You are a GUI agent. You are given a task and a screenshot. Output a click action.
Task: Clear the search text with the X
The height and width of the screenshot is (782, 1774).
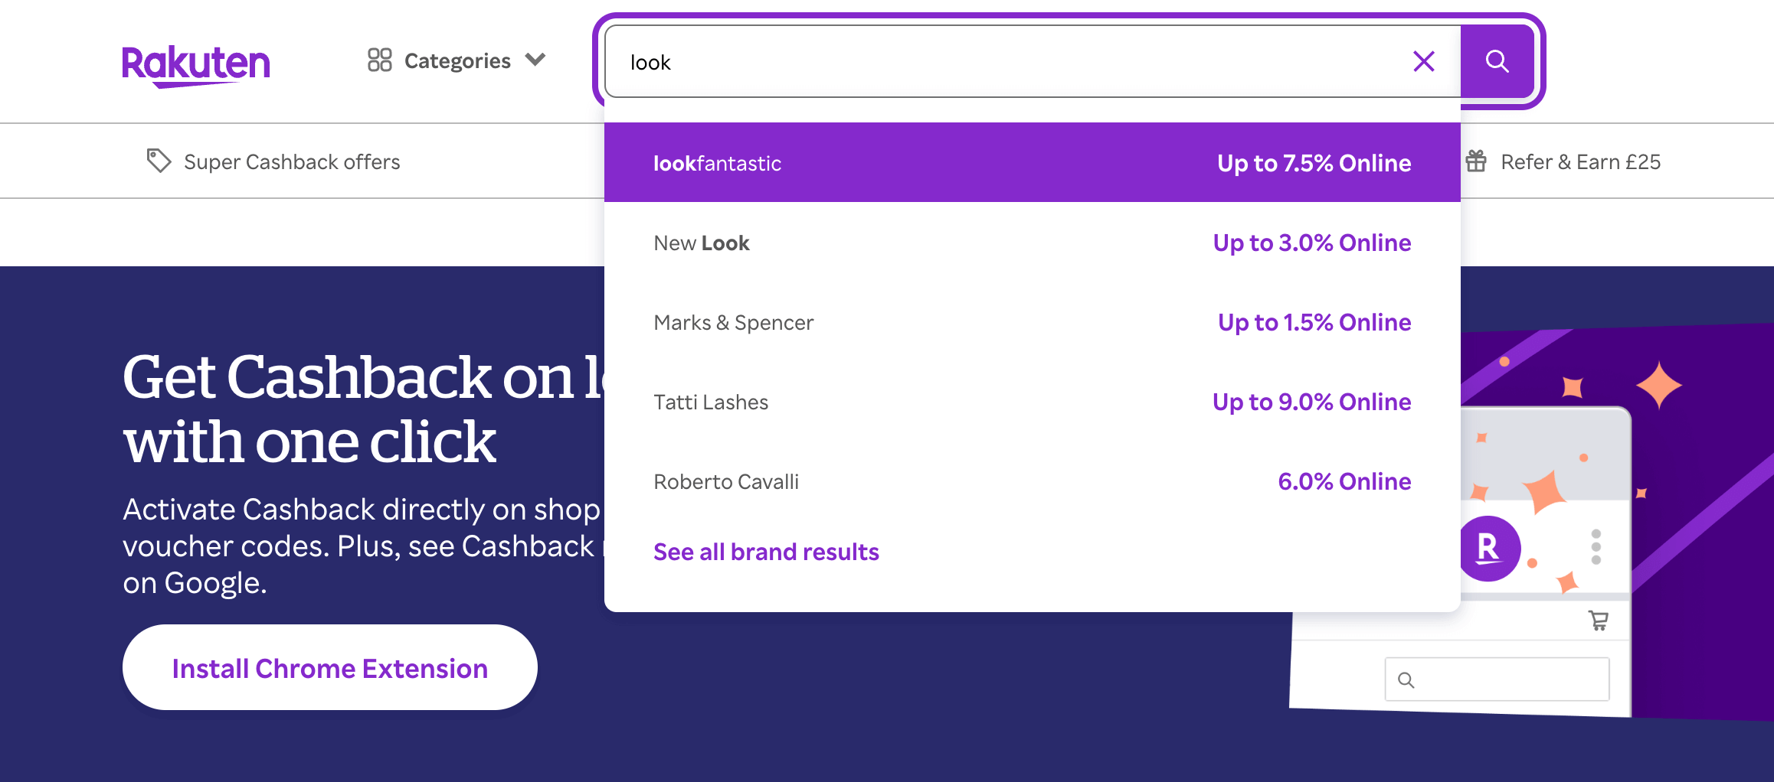(1424, 61)
